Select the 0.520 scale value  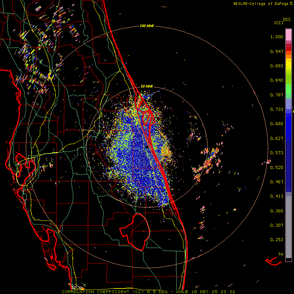(277, 168)
